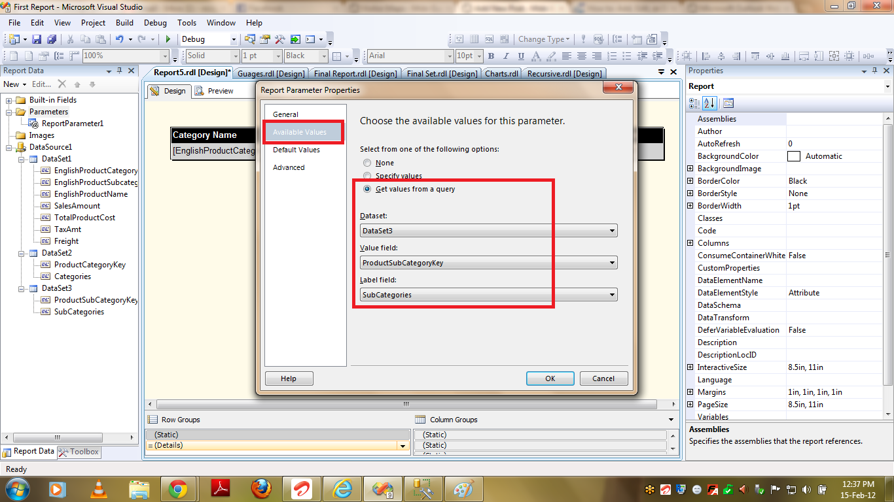Click the Undo icon in toolbar
Image resolution: width=894 pixels, height=502 pixels.
[x=120, y=39]
